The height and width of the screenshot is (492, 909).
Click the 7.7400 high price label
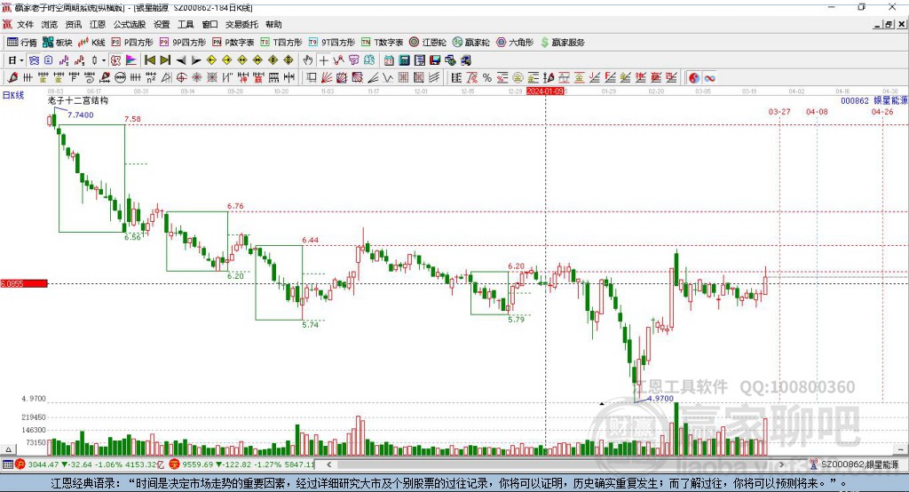click(80, 115)
